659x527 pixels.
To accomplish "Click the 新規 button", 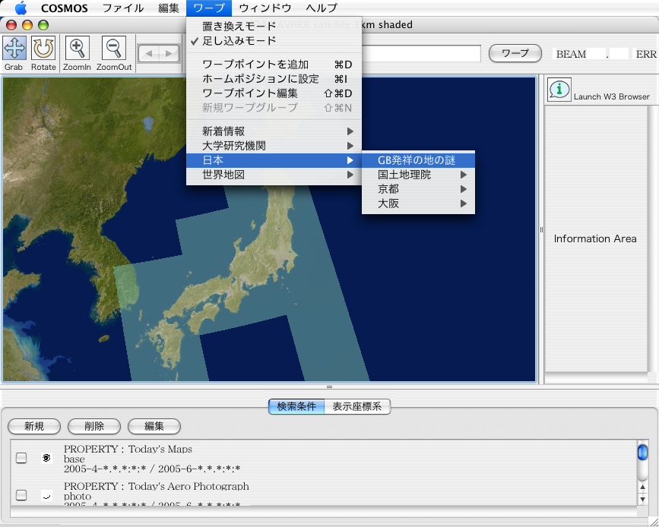I will tap(34, 426).
